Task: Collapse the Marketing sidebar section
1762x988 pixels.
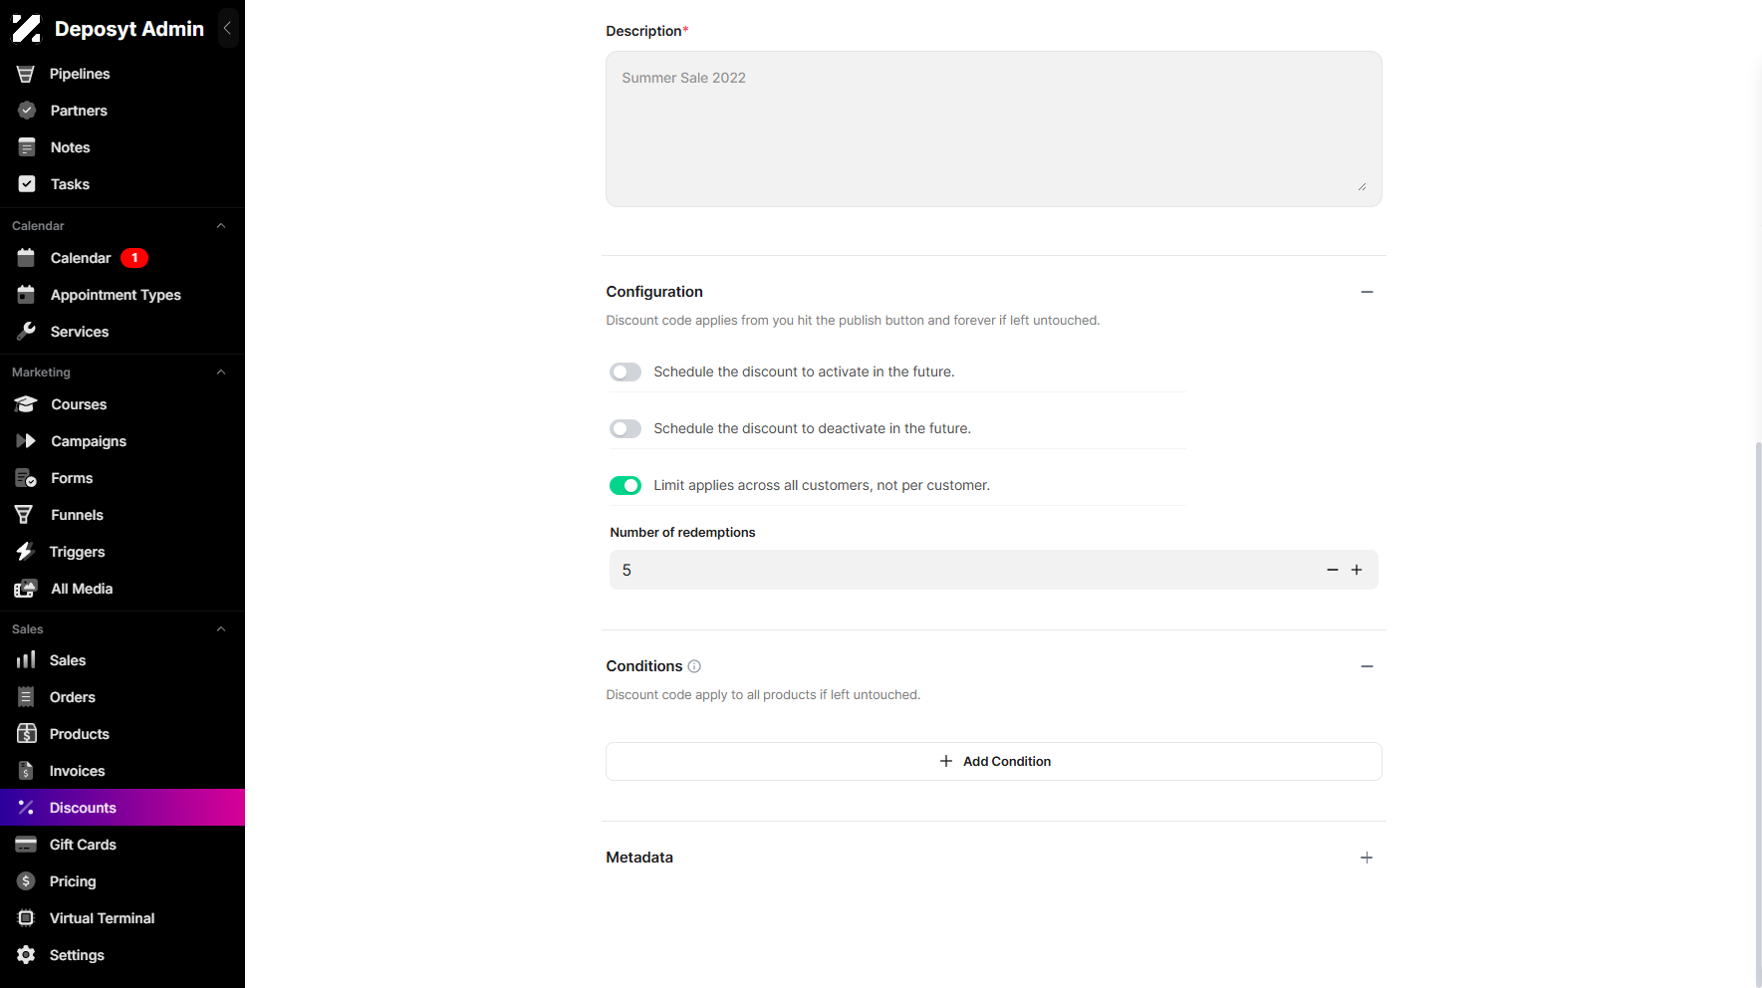Action: pyautogui.click(x=221, y=372)
